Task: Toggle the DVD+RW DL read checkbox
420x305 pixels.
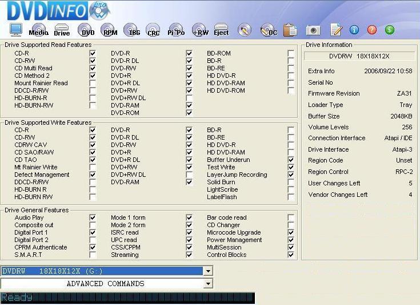Action: pyautogui.click(x=189, y=98)
